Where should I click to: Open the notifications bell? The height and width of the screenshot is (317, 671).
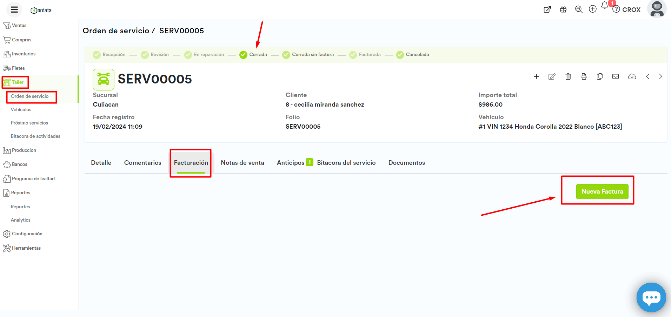[604, 6]
